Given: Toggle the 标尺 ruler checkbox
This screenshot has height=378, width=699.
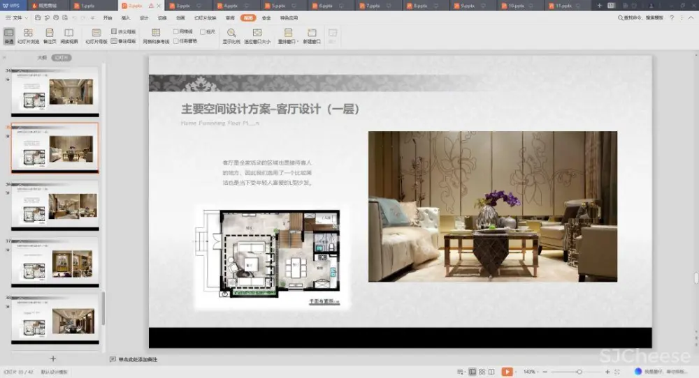Looking at the screenshot, I should coord(203,32).
